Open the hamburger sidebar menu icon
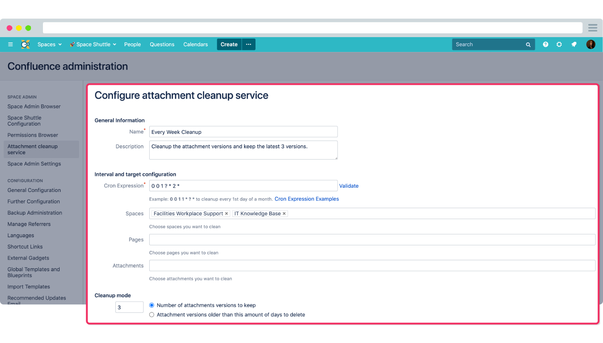The height and width of the screenshot is (343, 603). (10, 44)
